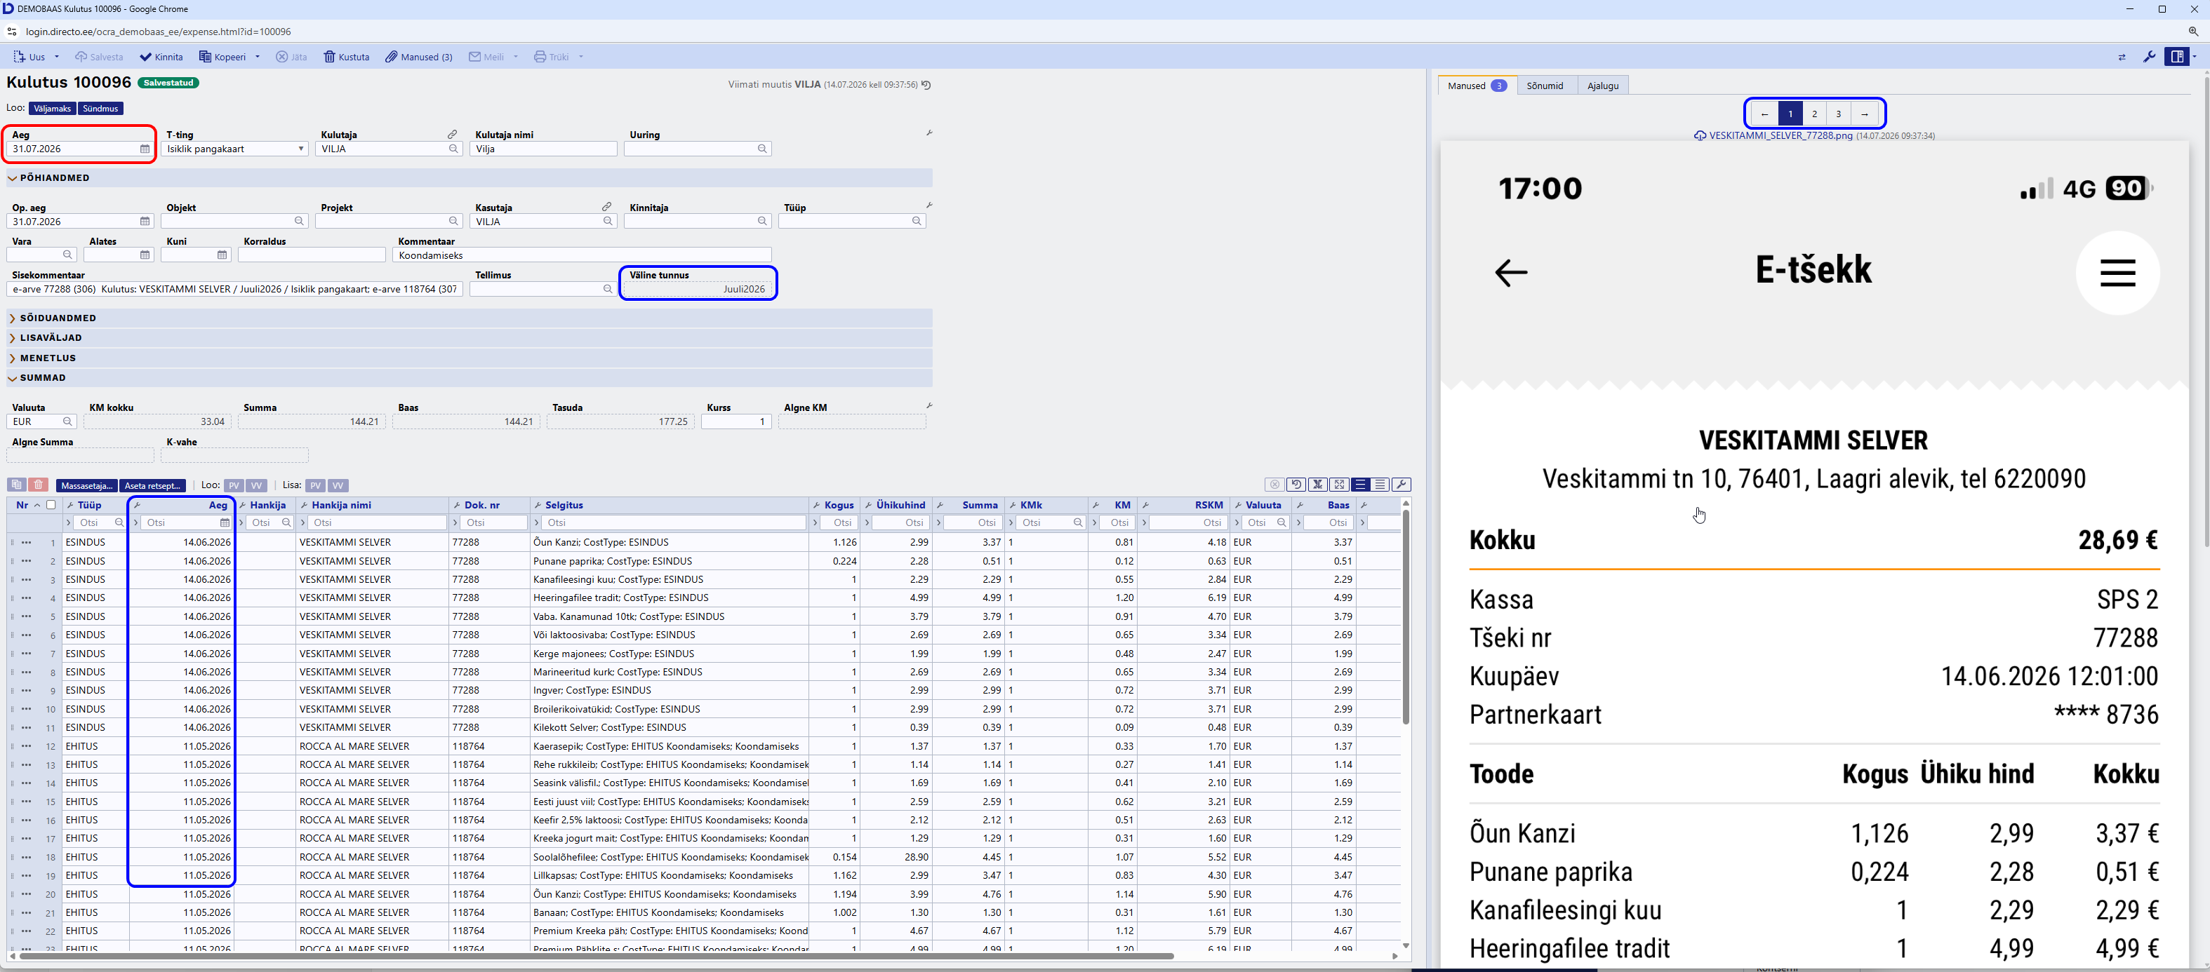Switch to the Sõnumid tab
Screen dimensions: 2210x972
click(1545, 86)
